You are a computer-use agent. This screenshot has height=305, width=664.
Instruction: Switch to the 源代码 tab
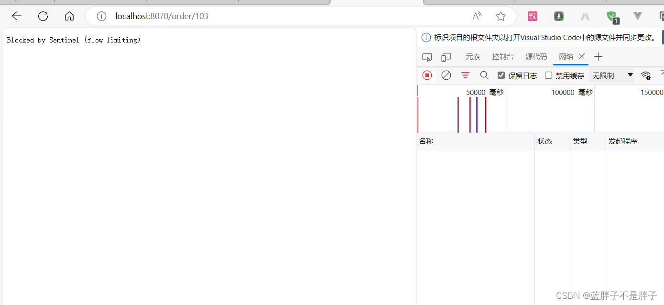[x=536, y=57]
